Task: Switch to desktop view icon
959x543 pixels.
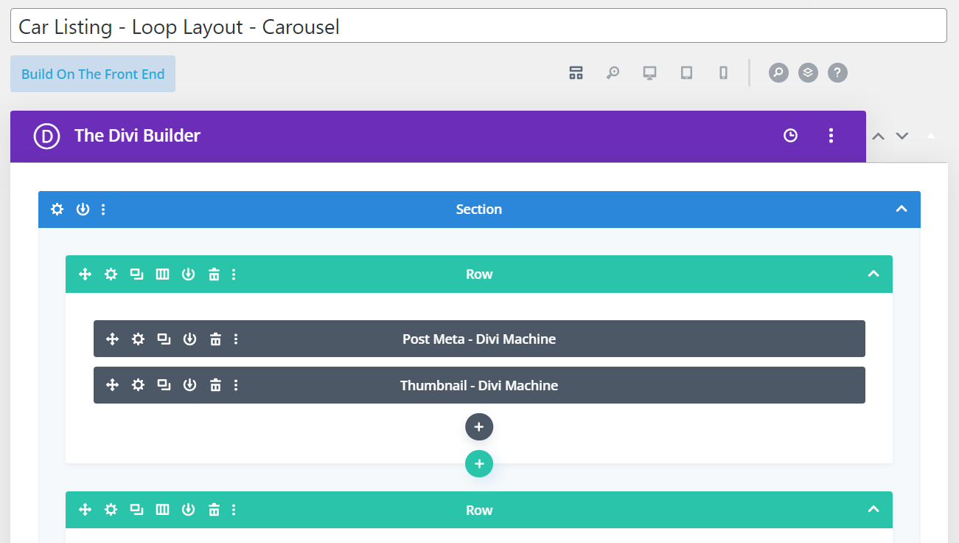Action: point(649,72)
